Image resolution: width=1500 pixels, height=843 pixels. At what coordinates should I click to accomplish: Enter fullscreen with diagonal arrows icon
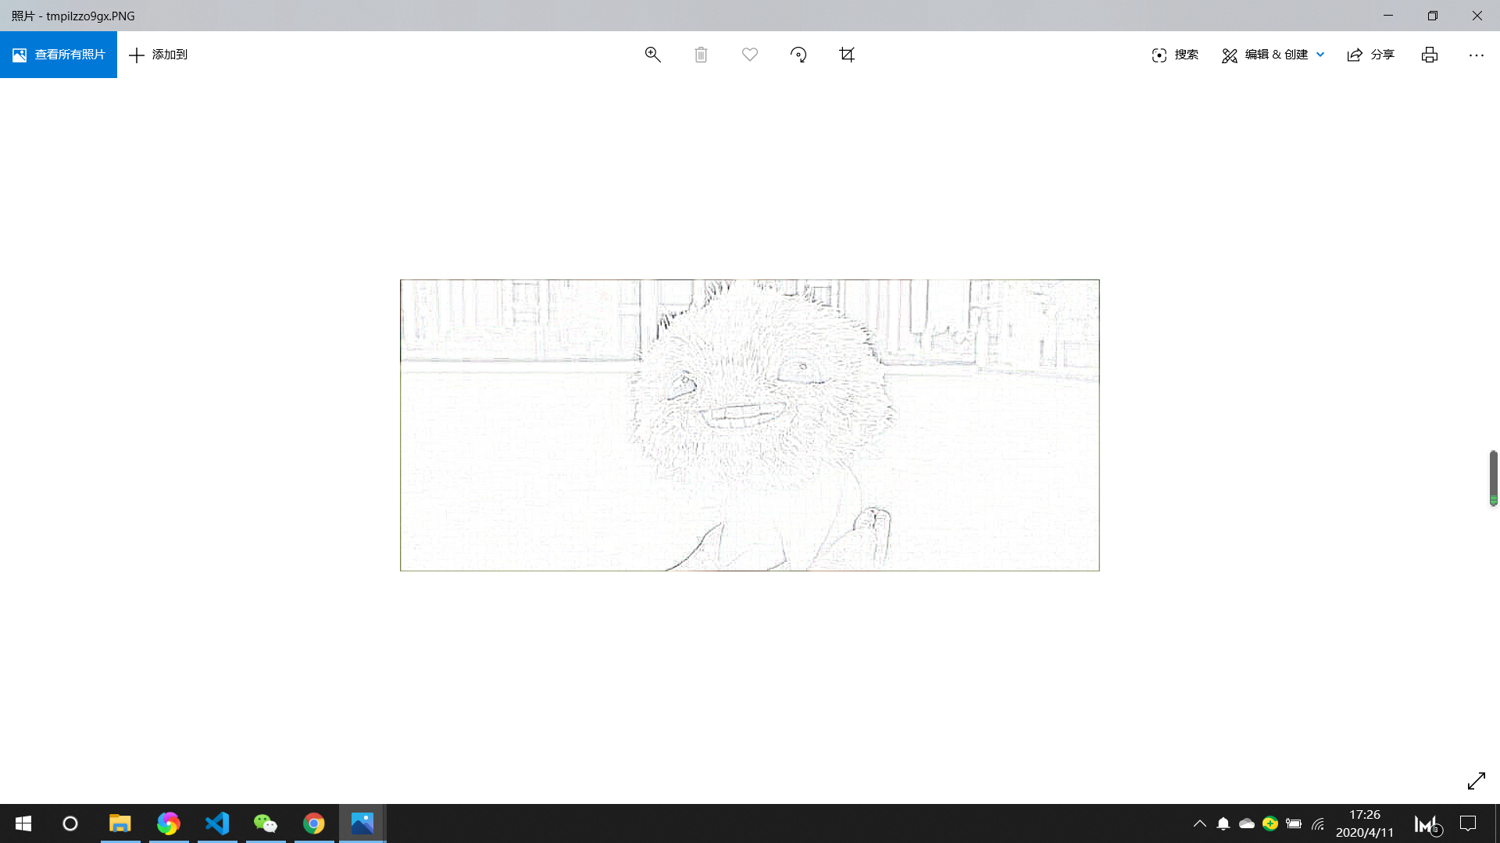(x=1476, y=781)
